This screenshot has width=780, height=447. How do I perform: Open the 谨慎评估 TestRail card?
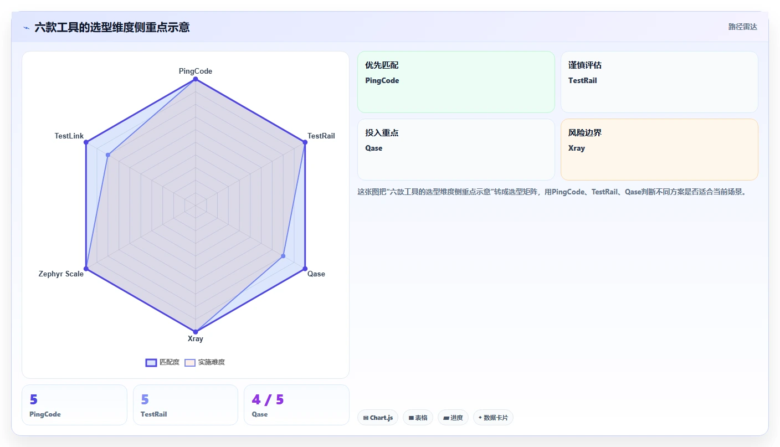tap(659, 82)
